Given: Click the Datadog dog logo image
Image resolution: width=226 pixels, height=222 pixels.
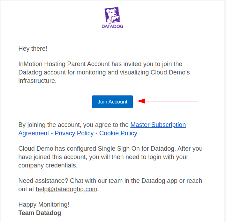Looking at the screenshot, I should pos(112,15).
